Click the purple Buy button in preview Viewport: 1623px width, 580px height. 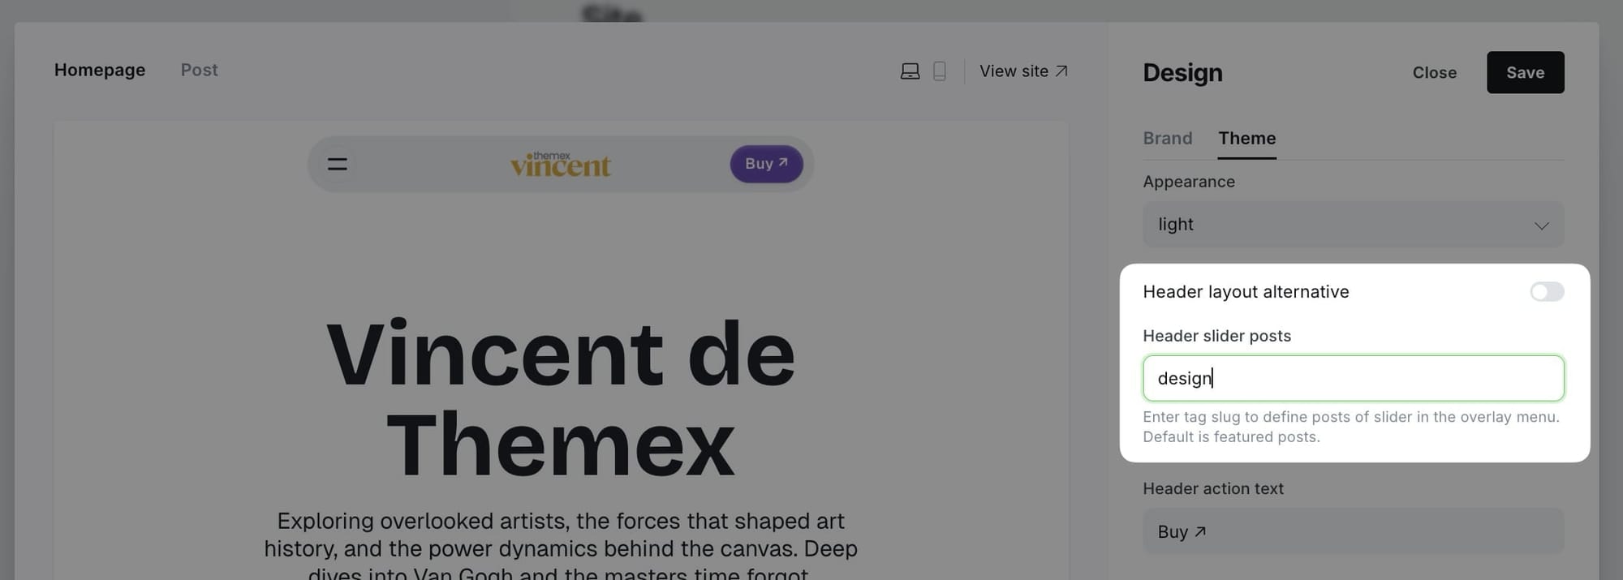[x=766, y=164]
